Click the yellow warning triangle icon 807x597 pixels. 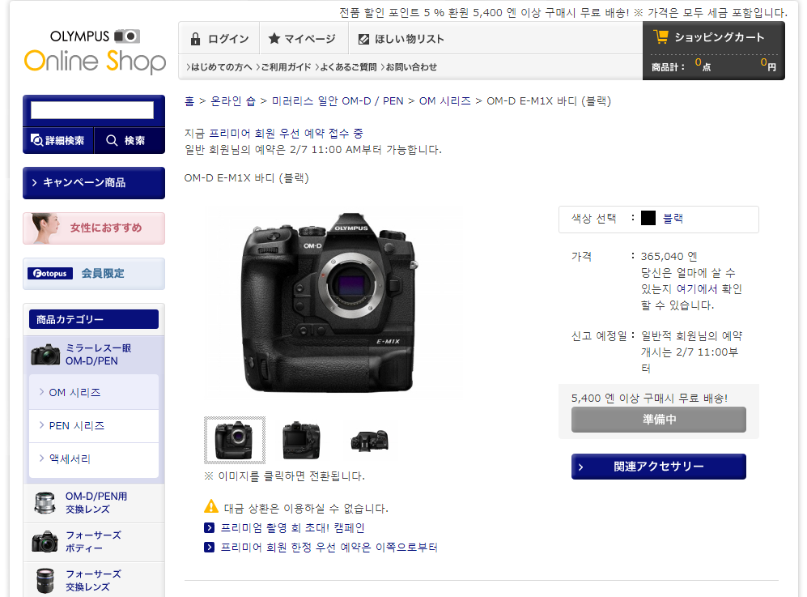click(211, 506)
